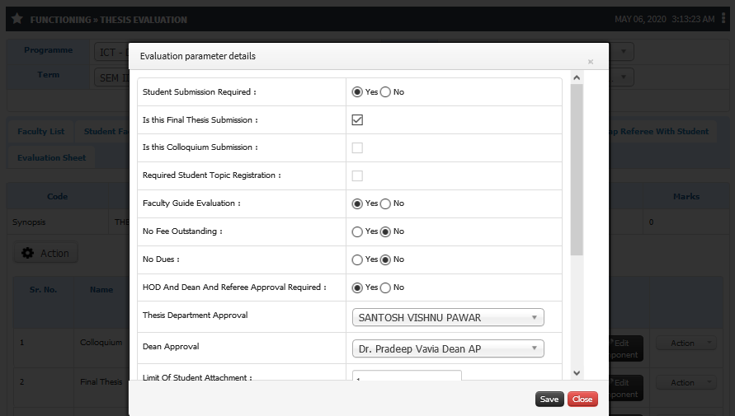Open Action dropdown in Final Thesis row
The width and height of the screenshot is (735, 416).
(x=686, y=382)
